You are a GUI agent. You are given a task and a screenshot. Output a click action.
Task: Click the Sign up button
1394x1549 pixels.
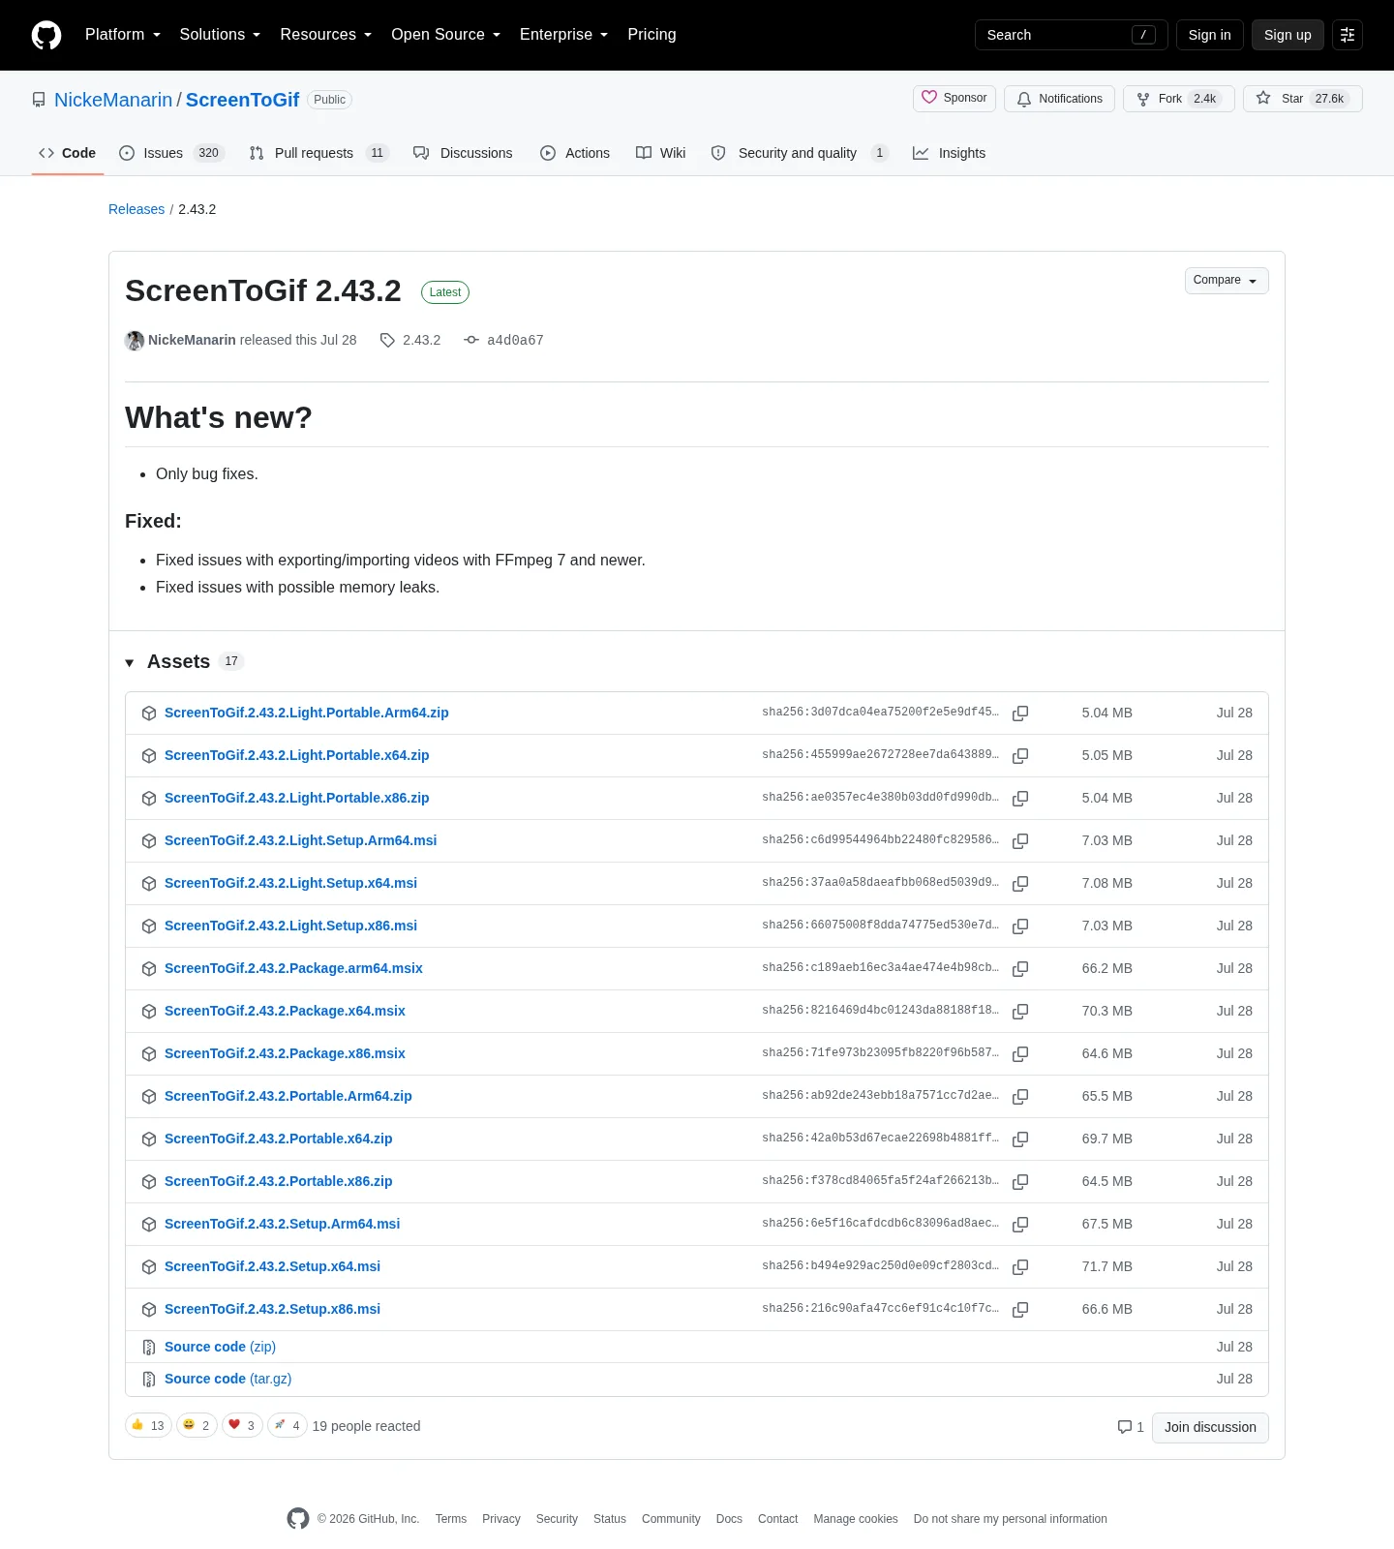click(x=1288, y=35)
